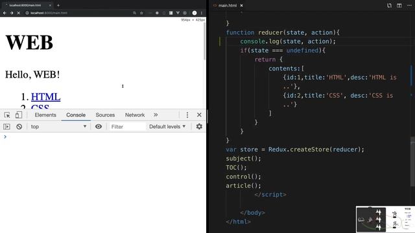415x233 pixels.
Task: Click the console Filter field
Action: tap(127, 127)
